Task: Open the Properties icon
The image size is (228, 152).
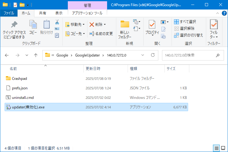Action: (152, 24)
